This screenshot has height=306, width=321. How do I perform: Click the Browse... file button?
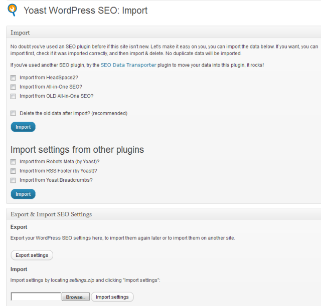pyautogui.click(x=75, y=297)
